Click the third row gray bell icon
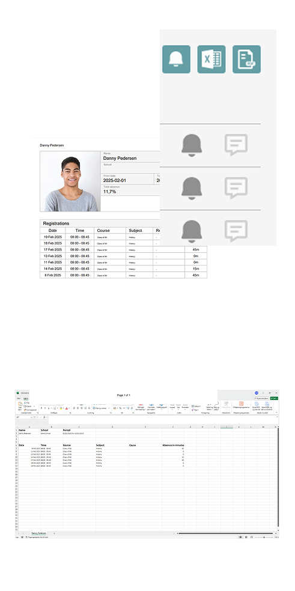This screenshot has height=591, width=295. click(192, 231)
